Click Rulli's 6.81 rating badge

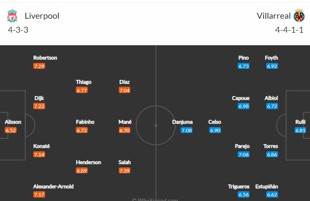[x=300, y=130]
